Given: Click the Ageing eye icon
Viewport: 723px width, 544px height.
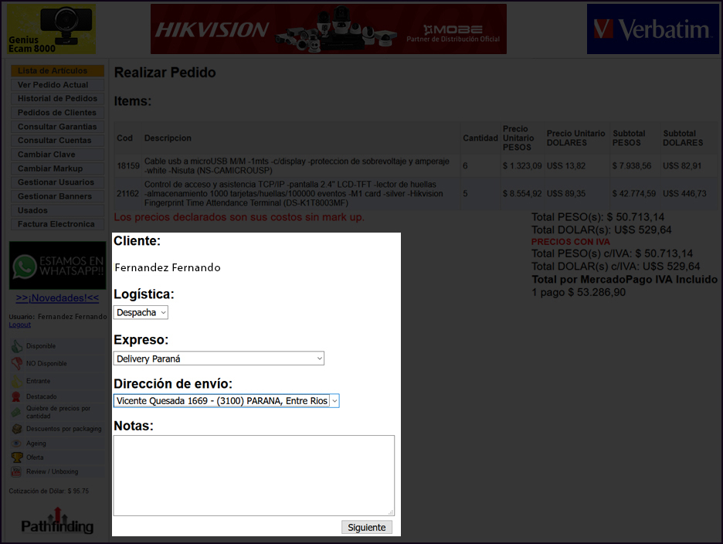Looking at the screenshot, I should pos(17,444).
